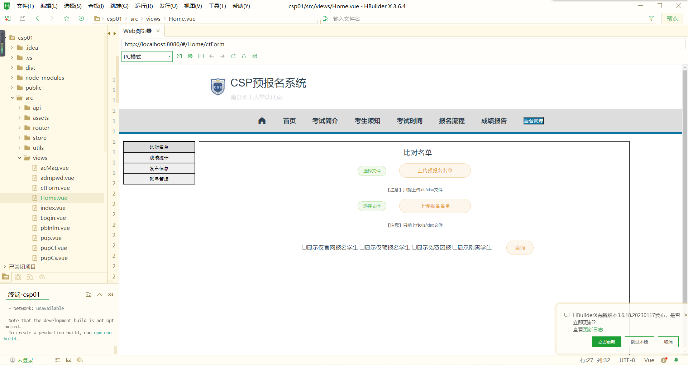Open the cloud panel icon beside the search icon
This screenshot has height=365, width=688.
tap(42, 277)
